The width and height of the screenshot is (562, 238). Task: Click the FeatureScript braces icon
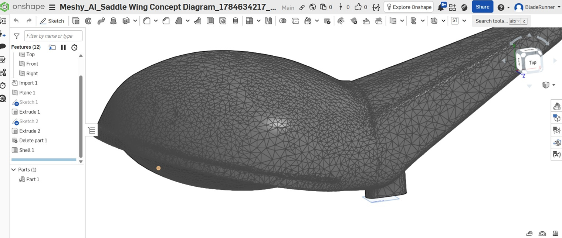tap(376, 7)
